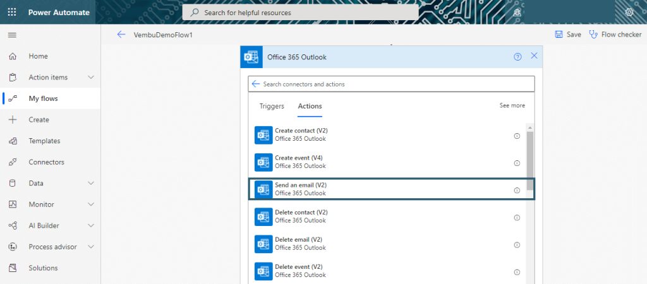This screenshot has width=647, height=284.
Task: Click the My flows icon
Action: click(13, 98)
